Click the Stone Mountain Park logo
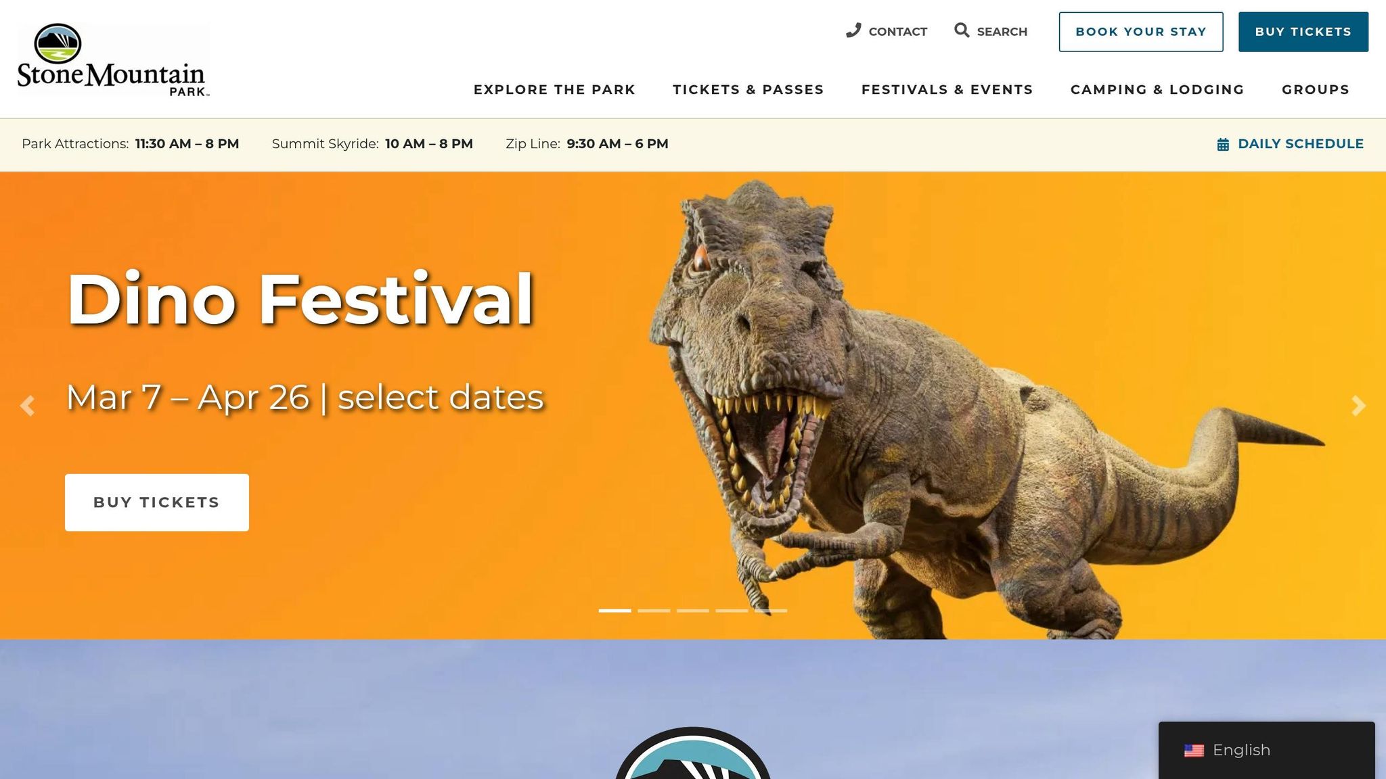This screenshot has height=779, width=1386. 112,60
